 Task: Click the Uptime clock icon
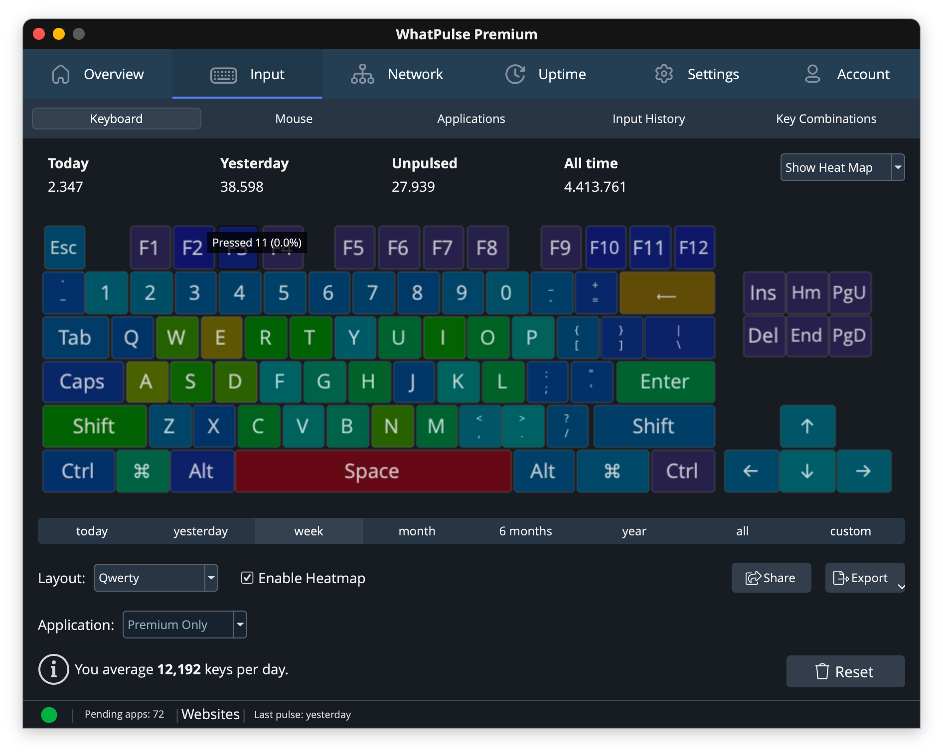pyautogui.click(x=515, y=74)
